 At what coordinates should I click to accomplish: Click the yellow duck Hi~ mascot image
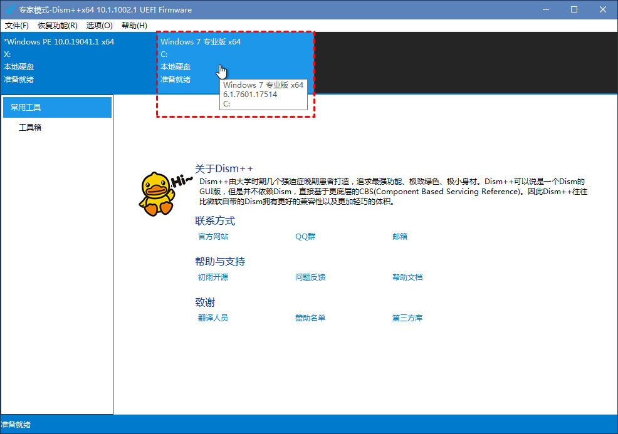(165, 194)
